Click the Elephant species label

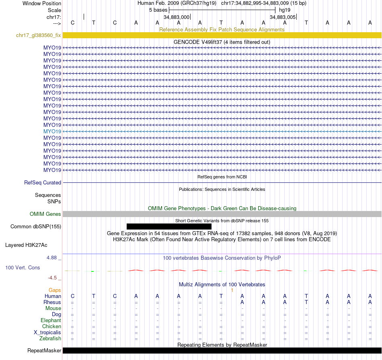[51, 321]
